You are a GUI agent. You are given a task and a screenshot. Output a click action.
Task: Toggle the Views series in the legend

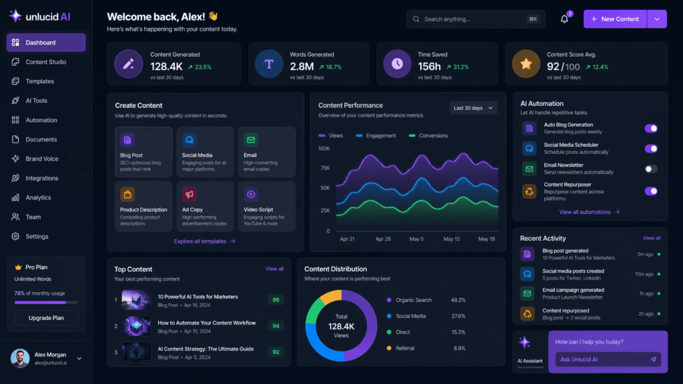(331, 136)
